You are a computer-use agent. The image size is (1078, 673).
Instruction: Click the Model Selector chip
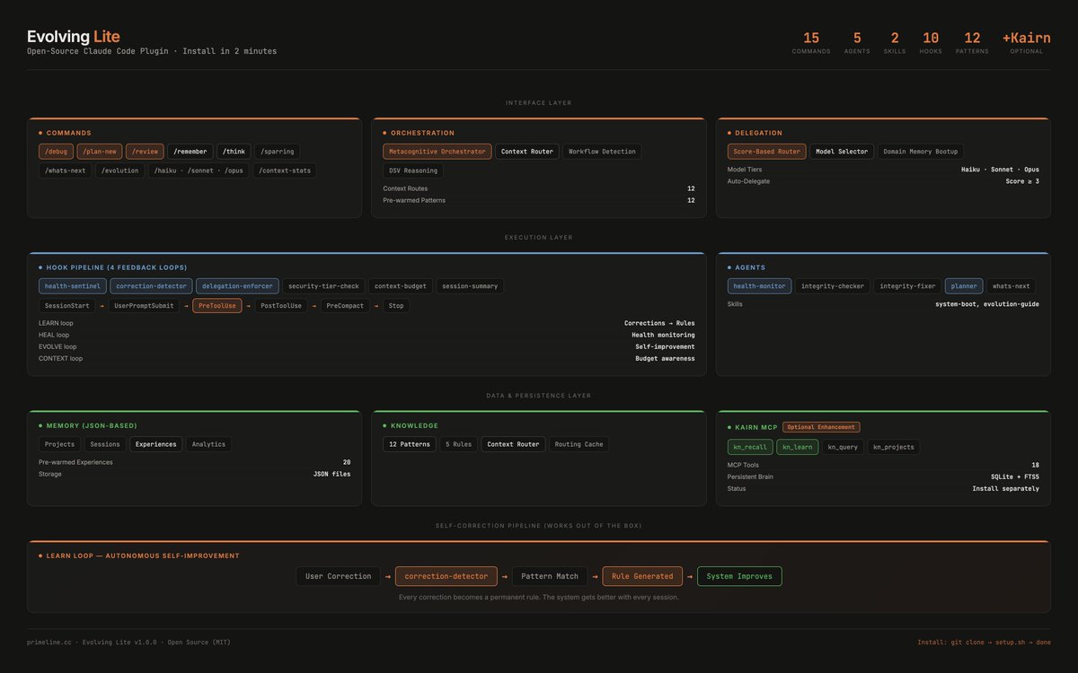(x=842, y=152)
